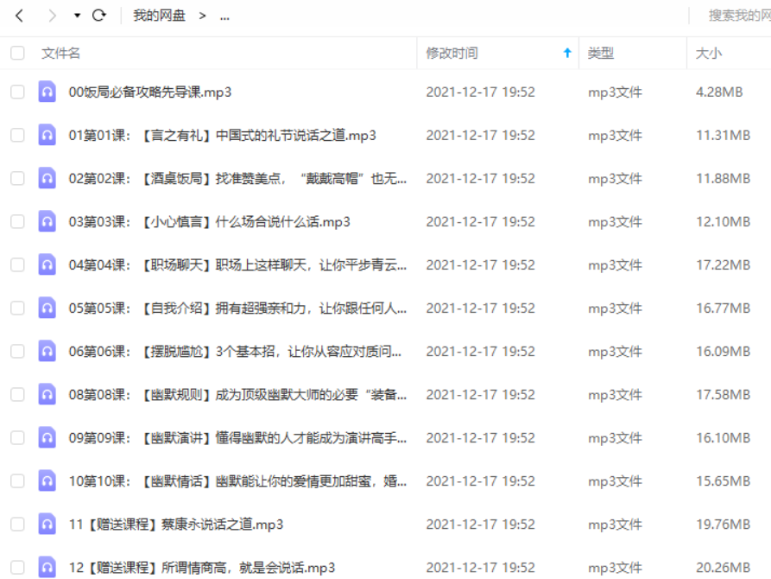Toggle the select-all checkbox in header
The width and height of the screenshot is (771, 579).
point(17,54)
